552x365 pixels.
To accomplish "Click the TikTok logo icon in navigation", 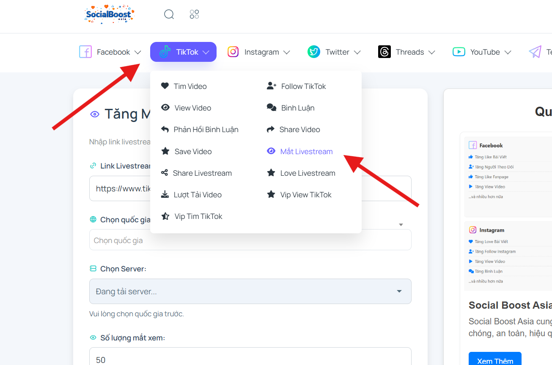I will pos(165,52).
